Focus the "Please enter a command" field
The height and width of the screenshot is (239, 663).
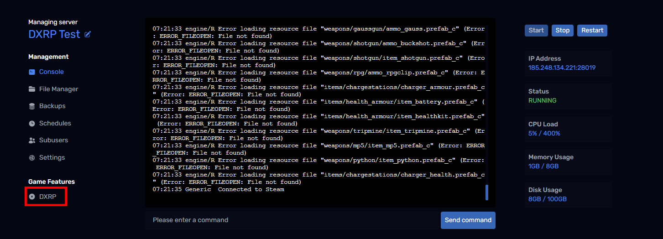click(292, 220)
